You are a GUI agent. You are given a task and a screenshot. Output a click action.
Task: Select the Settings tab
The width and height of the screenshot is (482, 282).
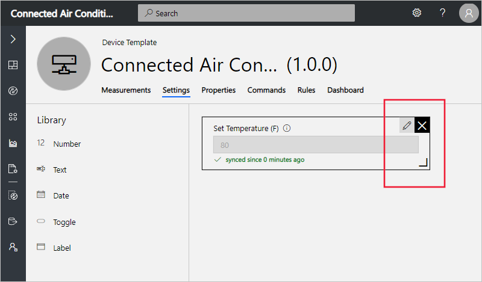176,90
